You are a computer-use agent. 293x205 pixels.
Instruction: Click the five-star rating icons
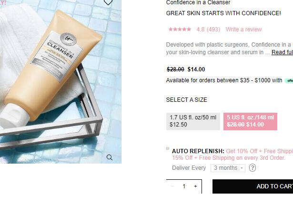(180, 29)
